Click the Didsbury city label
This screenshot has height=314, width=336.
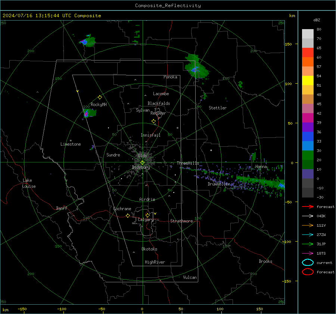pos(141,167)
